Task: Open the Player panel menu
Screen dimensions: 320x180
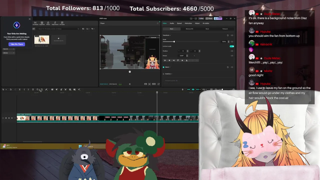Action: 158,23
